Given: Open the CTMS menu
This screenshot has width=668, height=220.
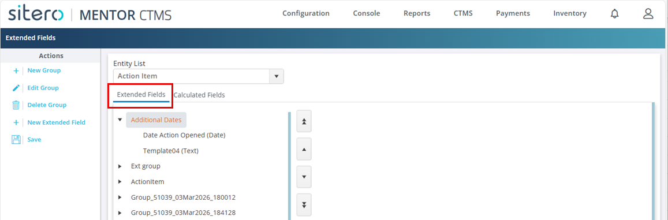Looking at the screenshot, I should click(463, 14).
